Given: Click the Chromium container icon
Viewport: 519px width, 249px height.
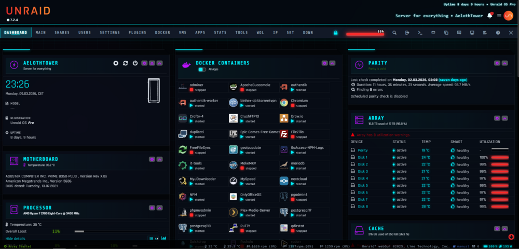Looking at the screenshot, I should (x=284, y=103).
